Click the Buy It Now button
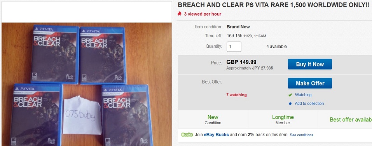 (310, 64)
